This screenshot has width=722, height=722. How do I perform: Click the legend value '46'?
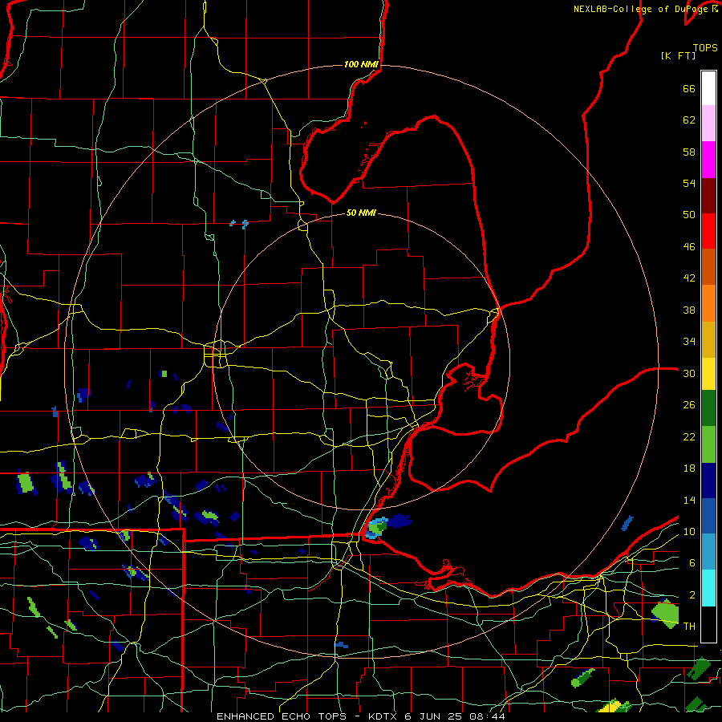(689, 247)
